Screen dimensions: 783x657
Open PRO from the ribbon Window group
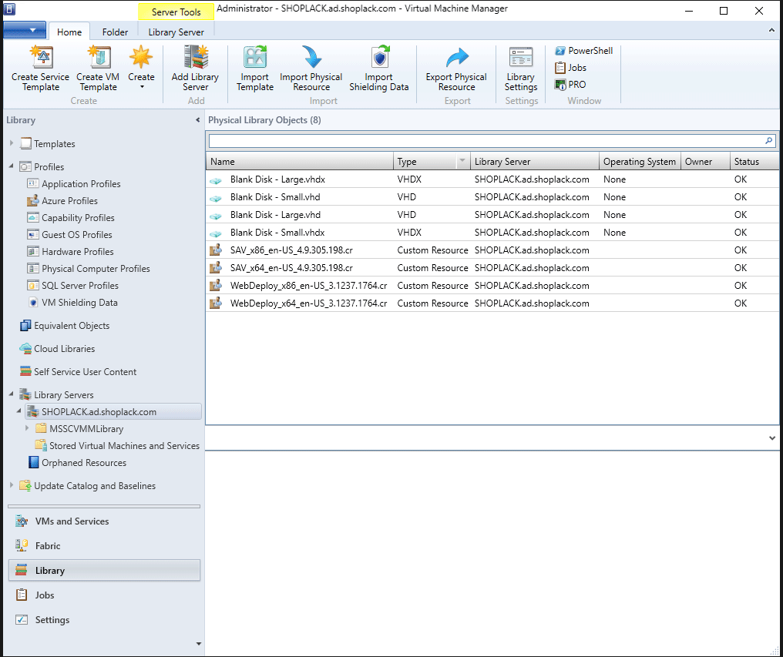coord(570,85)
